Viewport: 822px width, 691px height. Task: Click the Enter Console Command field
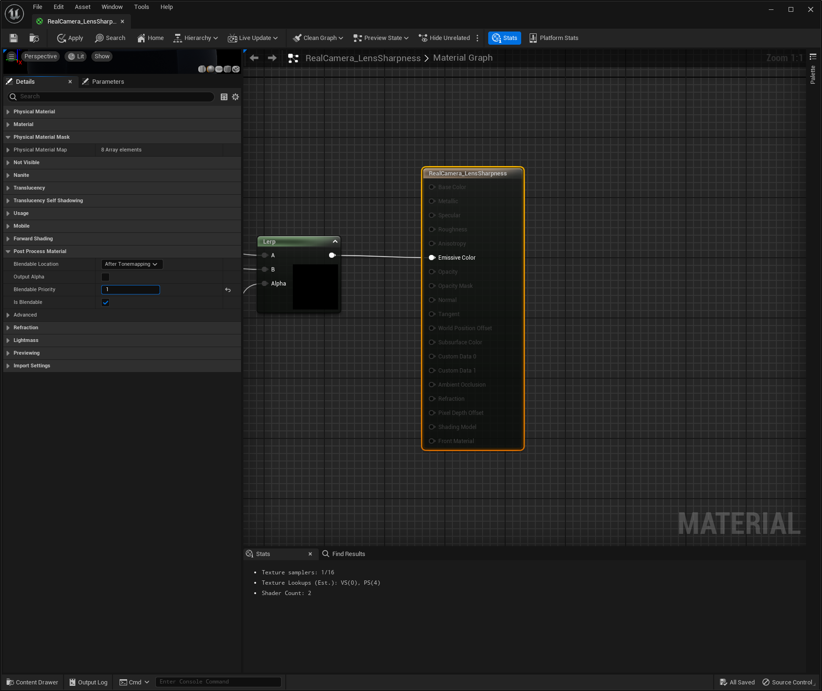218,682
